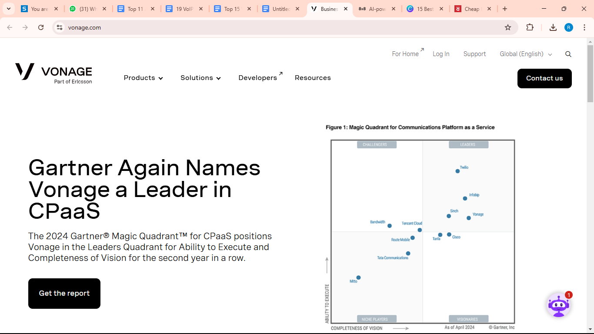Click the Log In link
This screenshot has height=334, width=594.
(441, 54)
